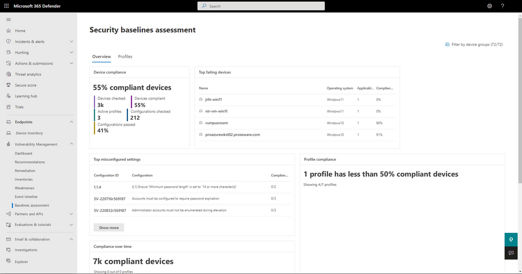The image size is (522, 274).
Task: Open device jrhi-win11
Action: click(x=213, y=100)
